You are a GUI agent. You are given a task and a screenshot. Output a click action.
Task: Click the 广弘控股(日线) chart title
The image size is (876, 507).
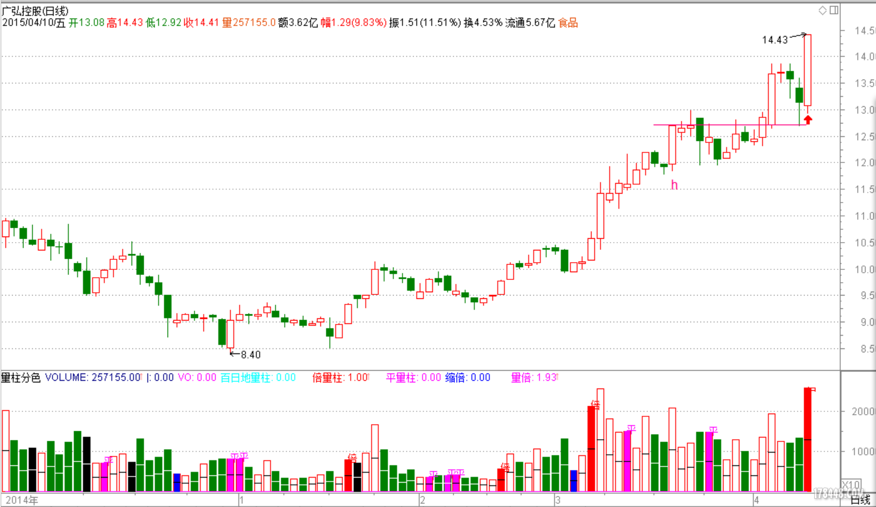[35, 11]
